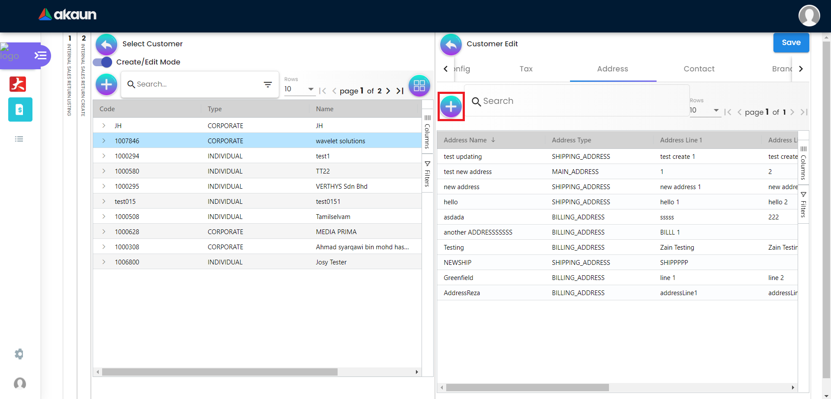The width and height of the screenshot is (831, 399).
Task: Click the Save button
Action: (791, 42)
